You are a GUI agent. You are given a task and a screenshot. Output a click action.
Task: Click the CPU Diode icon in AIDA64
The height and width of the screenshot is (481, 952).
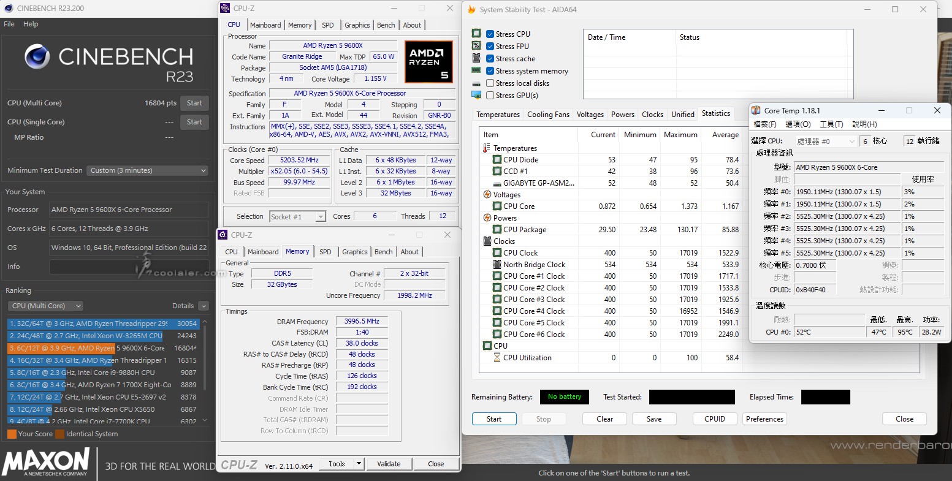pyautogui.click(x=497, y=160)
